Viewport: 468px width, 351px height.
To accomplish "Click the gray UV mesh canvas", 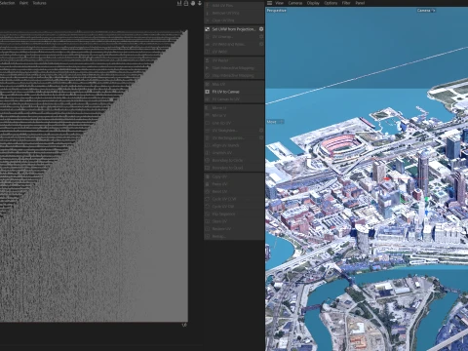I will 94,176.
